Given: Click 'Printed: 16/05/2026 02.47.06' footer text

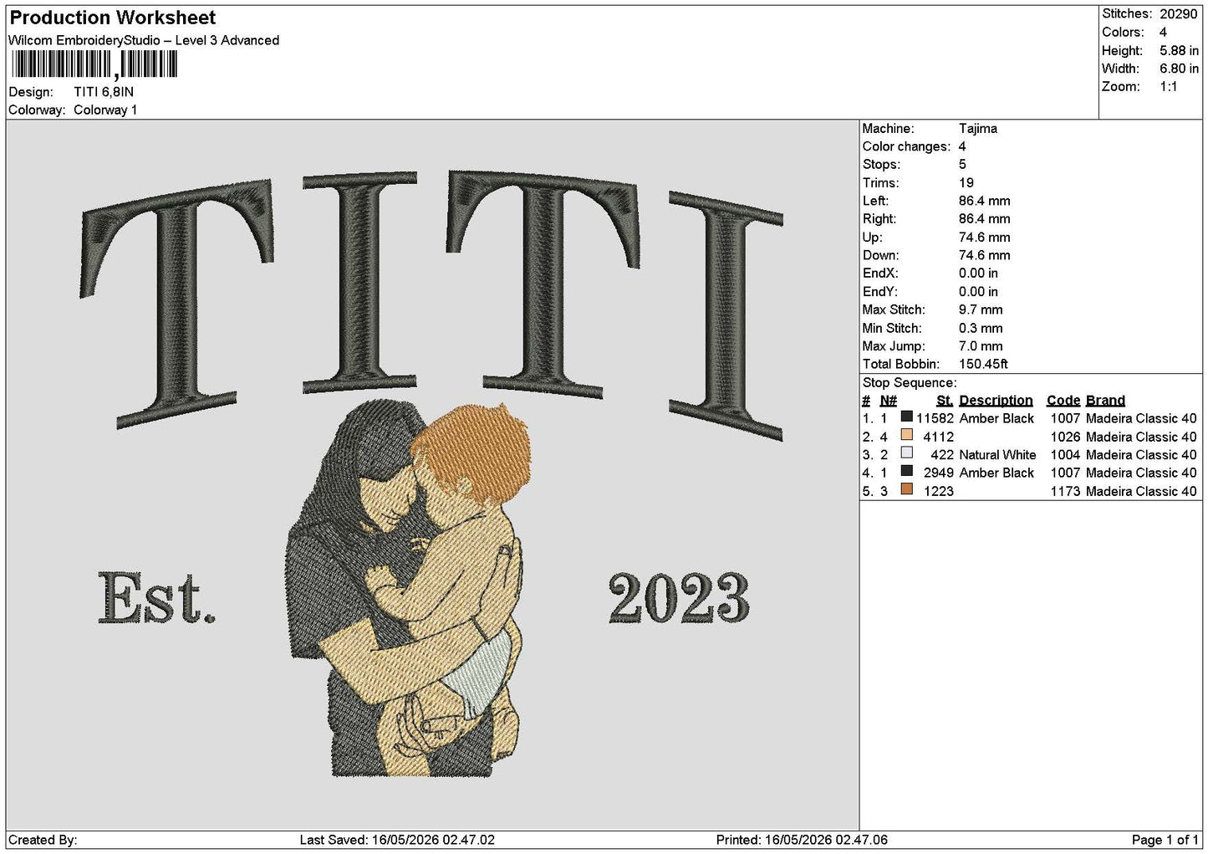Looking at the screenshot, I should click(x=802, y=840).
